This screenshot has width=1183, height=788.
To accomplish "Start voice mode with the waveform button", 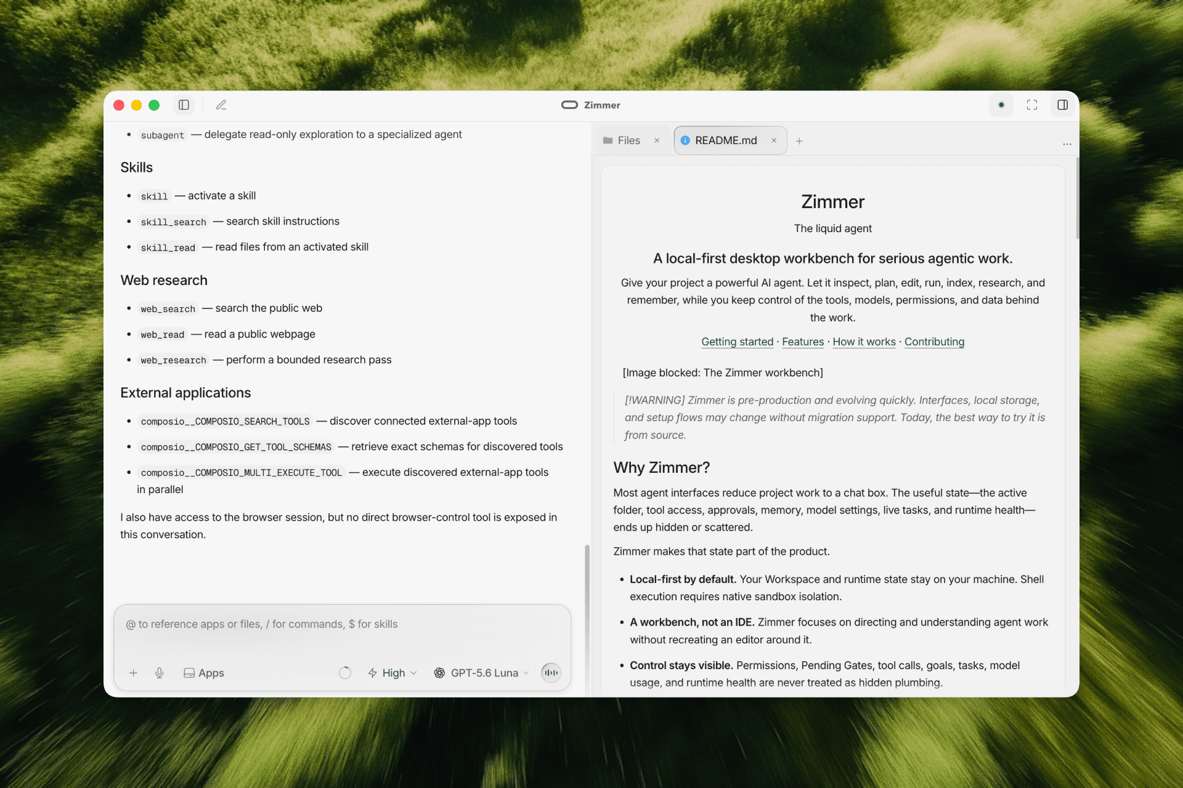I will (551, 673).
